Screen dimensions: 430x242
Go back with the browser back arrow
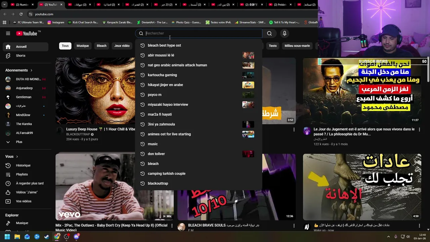[5, 14]
